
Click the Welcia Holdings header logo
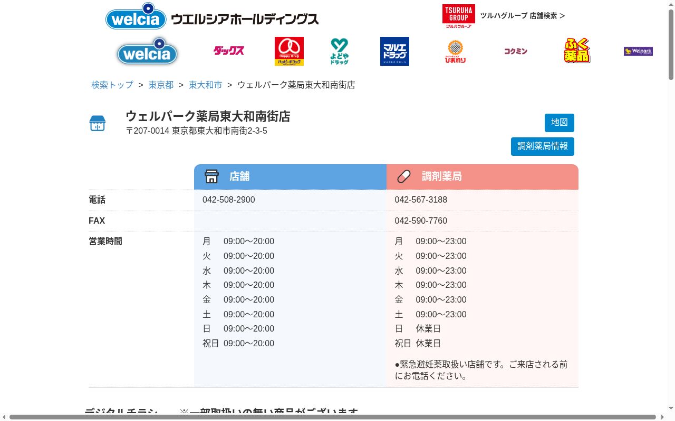pos(212,16)
